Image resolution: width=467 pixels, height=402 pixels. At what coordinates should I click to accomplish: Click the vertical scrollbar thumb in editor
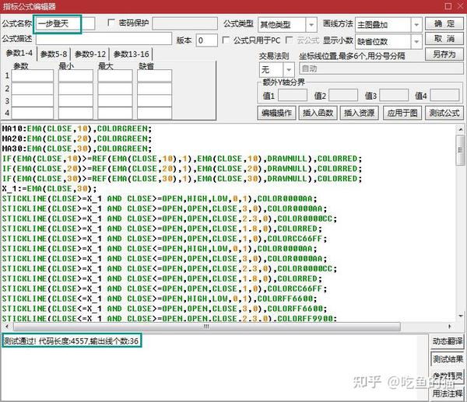point(461,150)
